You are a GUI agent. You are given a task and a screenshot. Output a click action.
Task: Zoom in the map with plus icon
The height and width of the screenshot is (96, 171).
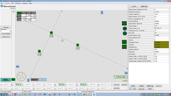(125, 29)
